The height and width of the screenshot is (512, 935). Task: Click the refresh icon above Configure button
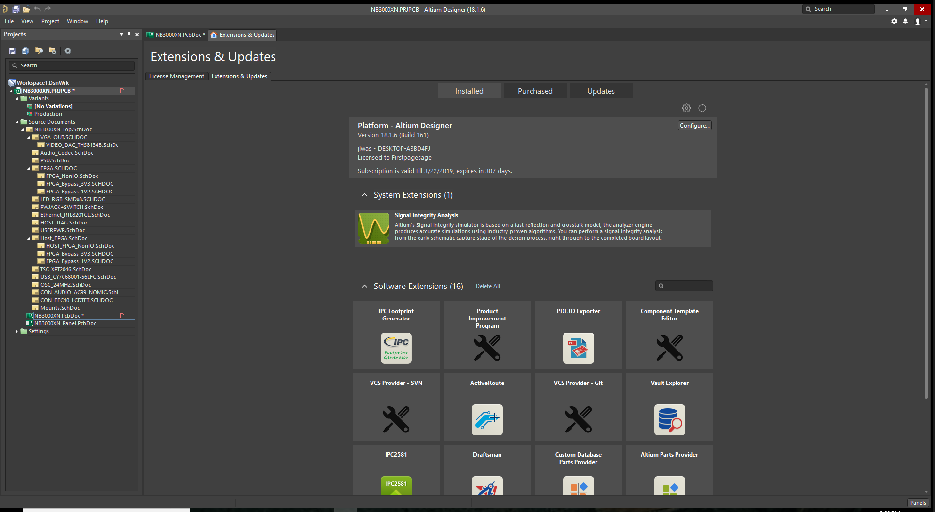click(x=702, y=108)
